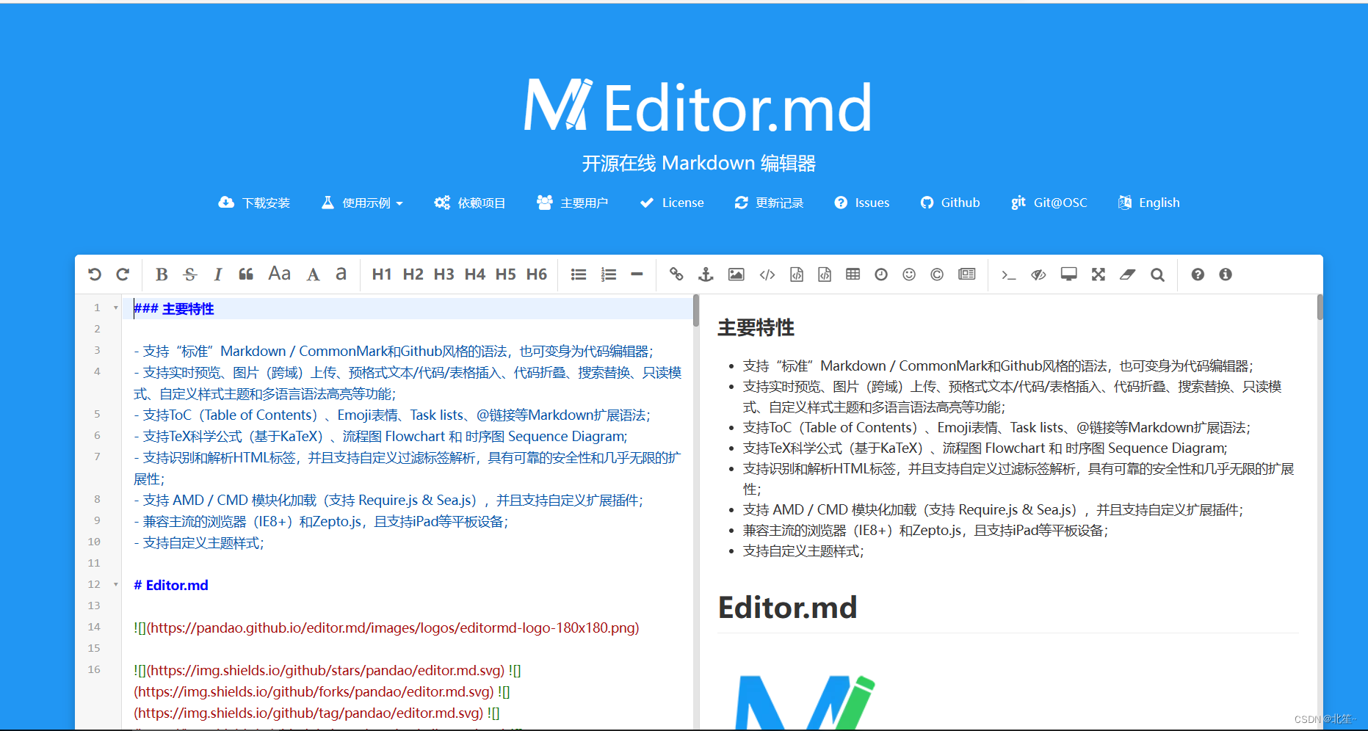This screenshot has height=731, width=1368.
Task: Select line number 14 in gutter
Action: pyautogui.click(x=94, y=628)
